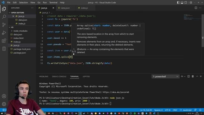Click the editor vertical scrollbar
204x115 pixels.
coord(203,31)
